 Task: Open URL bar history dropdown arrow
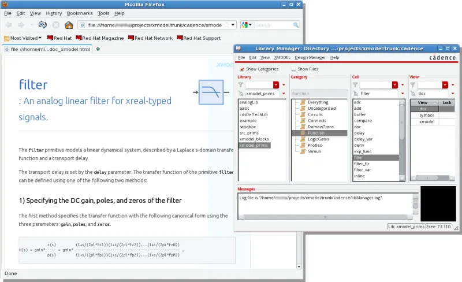point(233,25)
